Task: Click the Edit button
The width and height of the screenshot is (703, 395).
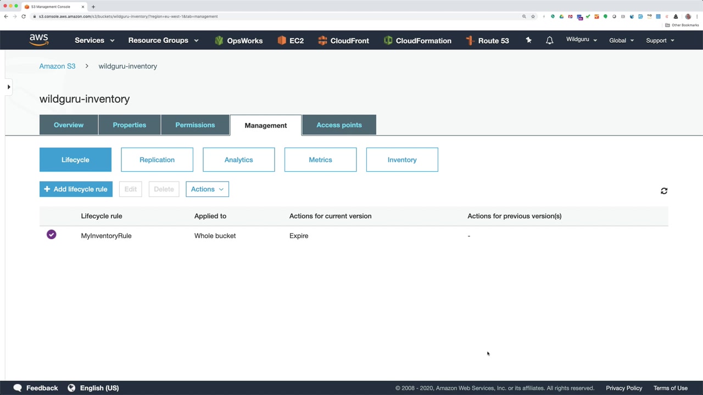Action: [x=130, y=189]
